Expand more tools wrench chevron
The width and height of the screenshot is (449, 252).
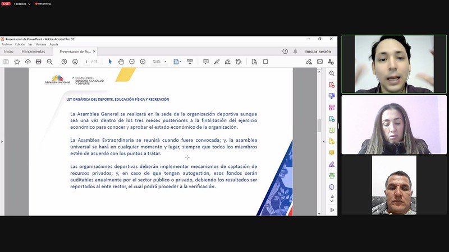[332, 199]
